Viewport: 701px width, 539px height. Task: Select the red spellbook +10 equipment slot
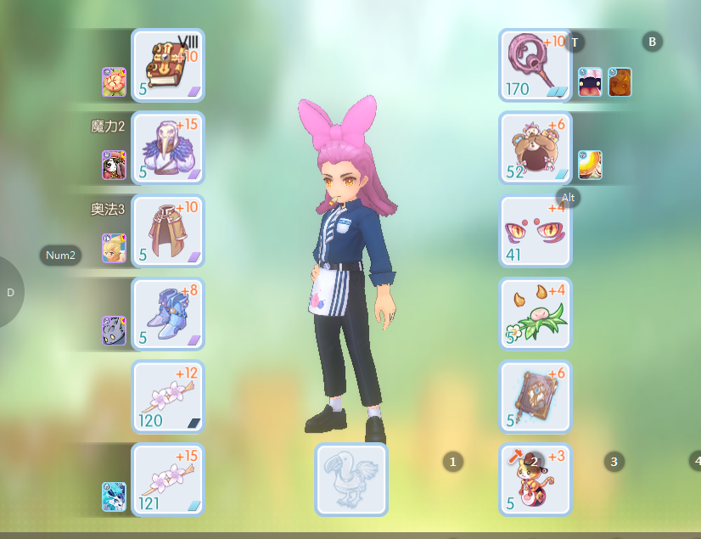[168, 65]
